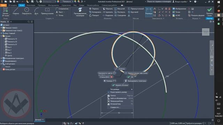The height and width of the screenshot is (125, 223).
Task: Choose Предыдущий вид in context menu
Action: pos(120,101)
